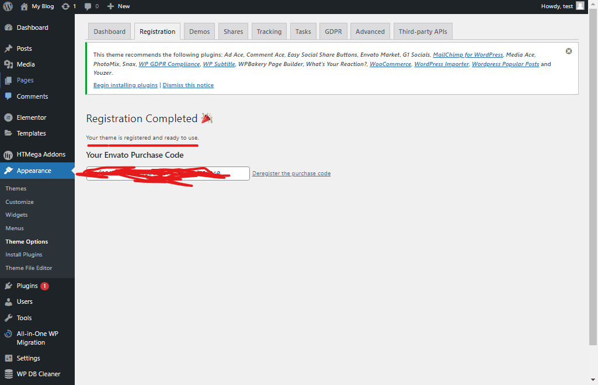Click the Comments bubble icon in sidebar
Viewport: 598px width, 385px height.
pyautogui.click(x=8, y=96)
